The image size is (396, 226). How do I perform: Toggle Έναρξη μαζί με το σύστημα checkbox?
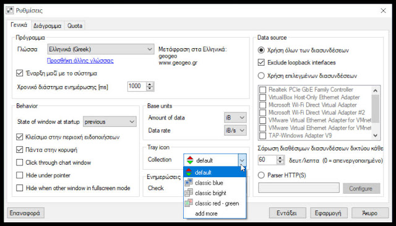tap(19, 73)
